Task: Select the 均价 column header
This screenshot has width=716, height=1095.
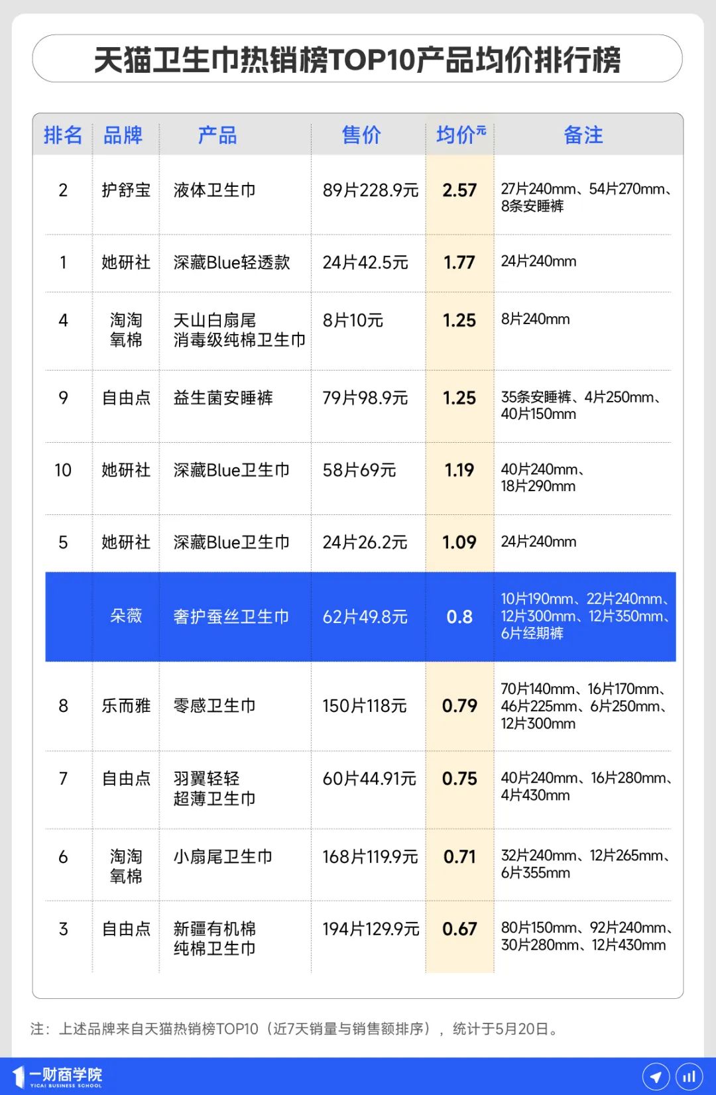Action: pos(460,135)
